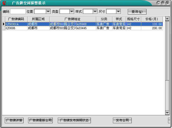
Task: Click the 广告牌发布排期状态 button
Action: point(74,120)
